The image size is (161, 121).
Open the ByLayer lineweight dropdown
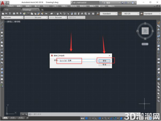[58, 17]
